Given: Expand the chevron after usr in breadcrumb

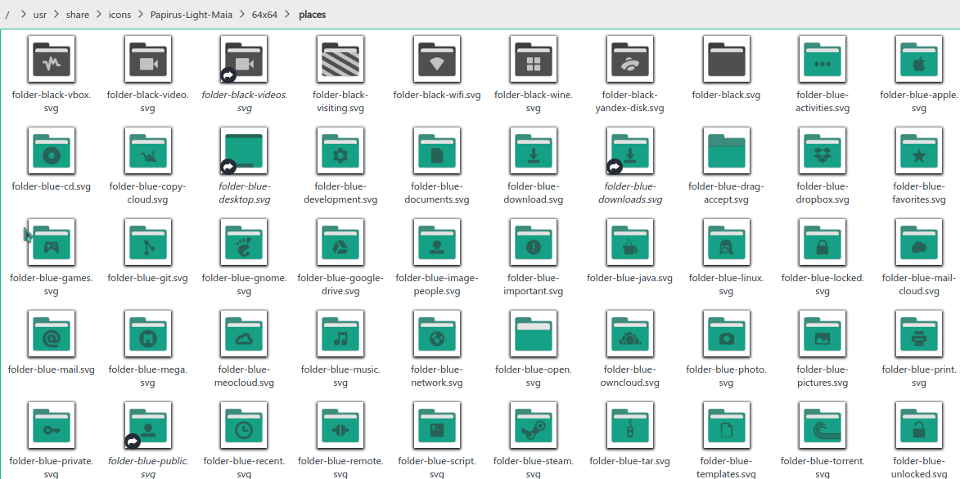Looking at the screenshot, I should coord(55,14).
